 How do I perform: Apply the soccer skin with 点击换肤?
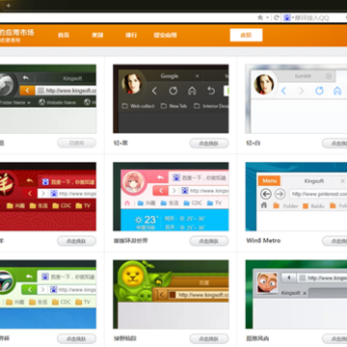coord(76,338)
